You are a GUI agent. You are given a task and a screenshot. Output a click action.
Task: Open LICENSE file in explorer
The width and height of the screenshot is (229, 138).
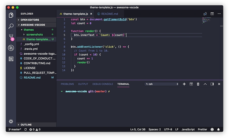tap(29, 68)
